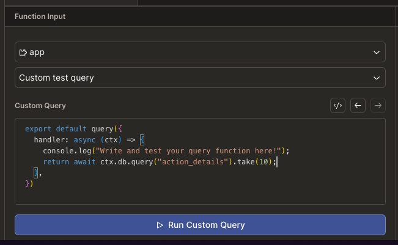This screenshot has width=398, height=245.
Task: Click the handler: async (ctx) line
Action: (x=89, y=140)
